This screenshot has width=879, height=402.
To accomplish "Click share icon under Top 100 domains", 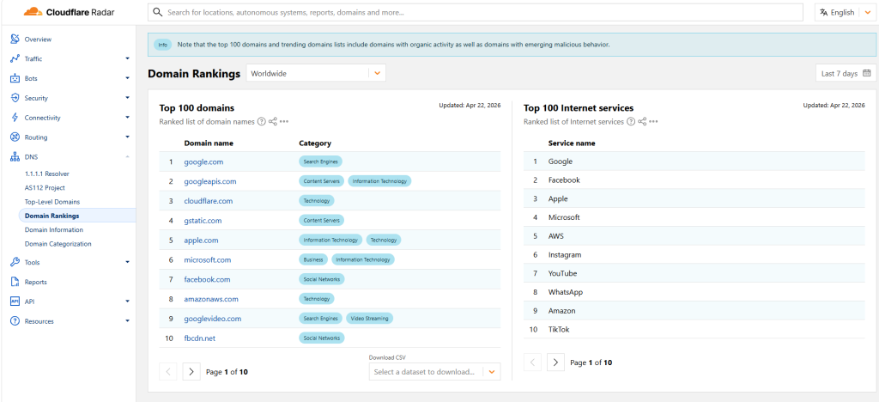I will 272,122.
